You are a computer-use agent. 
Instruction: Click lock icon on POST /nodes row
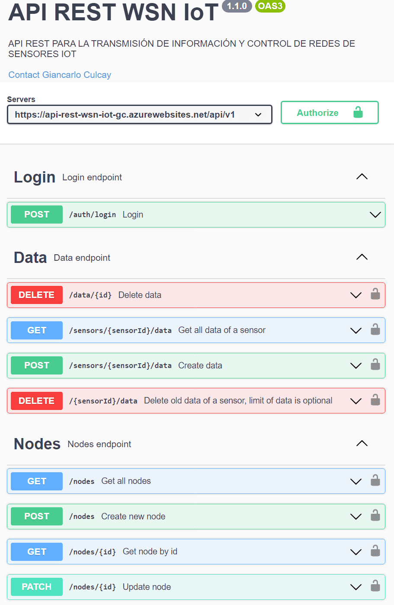[x=375, y=515]
